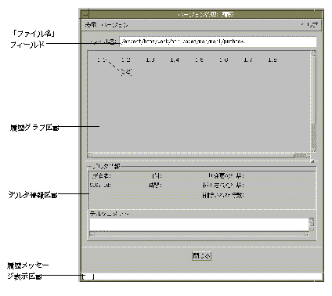Open the バージョン menu
Viewport: 332px width, 296px height.
114,25
